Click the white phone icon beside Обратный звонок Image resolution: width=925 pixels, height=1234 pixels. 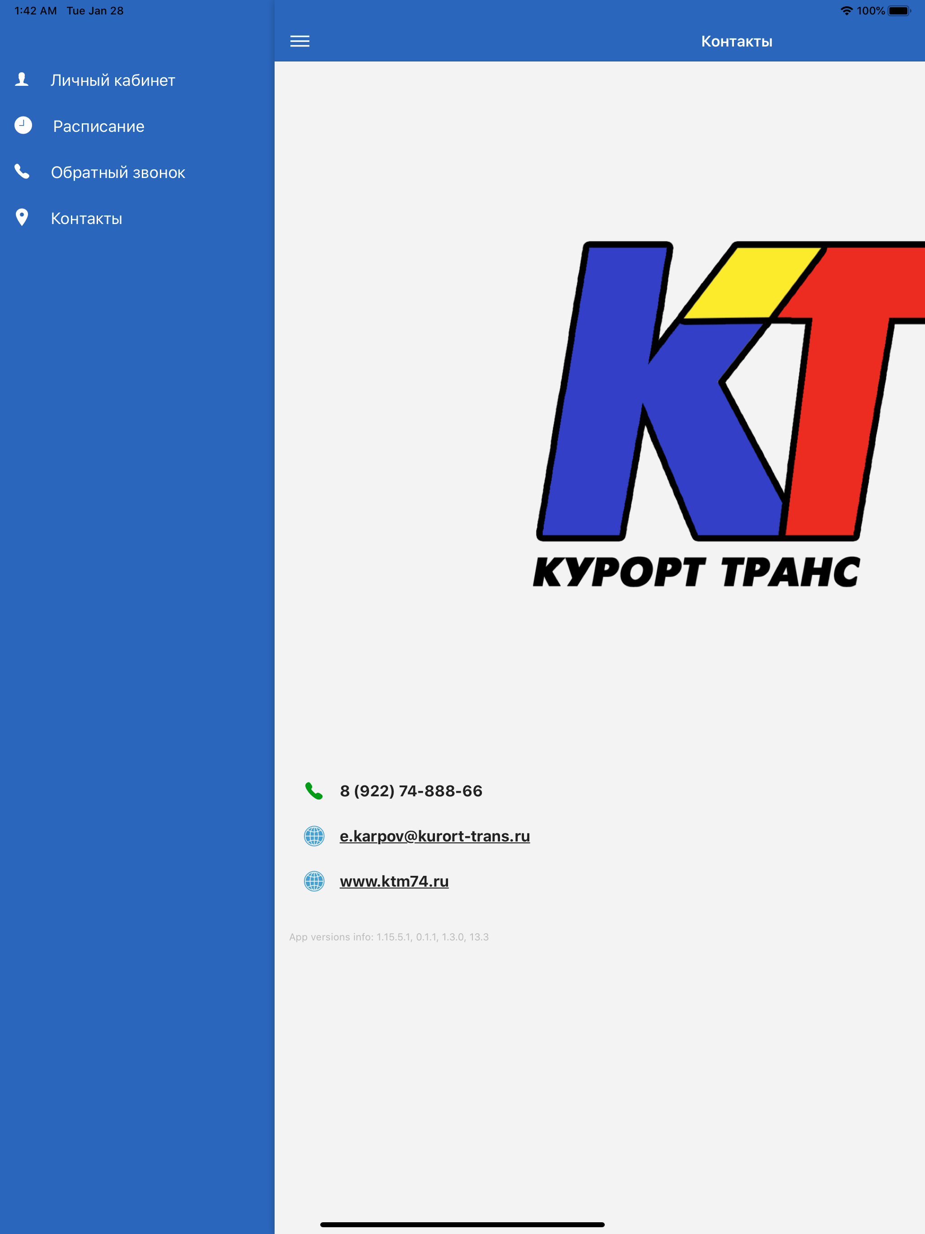coord(22,171)
